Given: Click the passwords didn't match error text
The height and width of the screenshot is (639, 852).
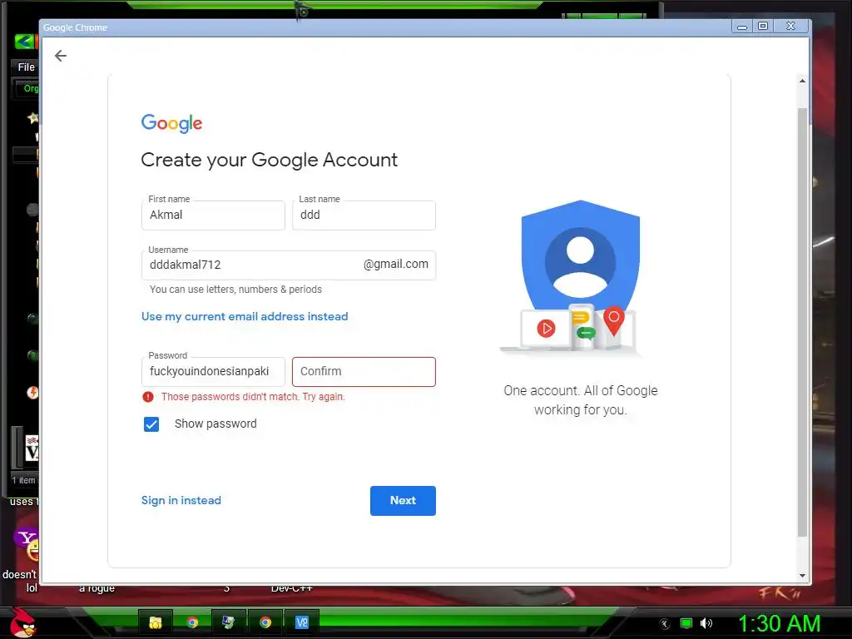Looking at the screenshot, I should (x=253, y=397).
